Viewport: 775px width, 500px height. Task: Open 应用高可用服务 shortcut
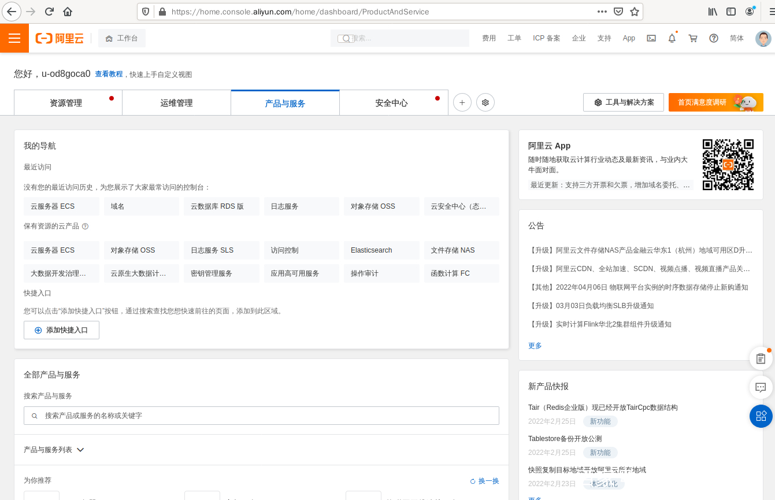302,273
